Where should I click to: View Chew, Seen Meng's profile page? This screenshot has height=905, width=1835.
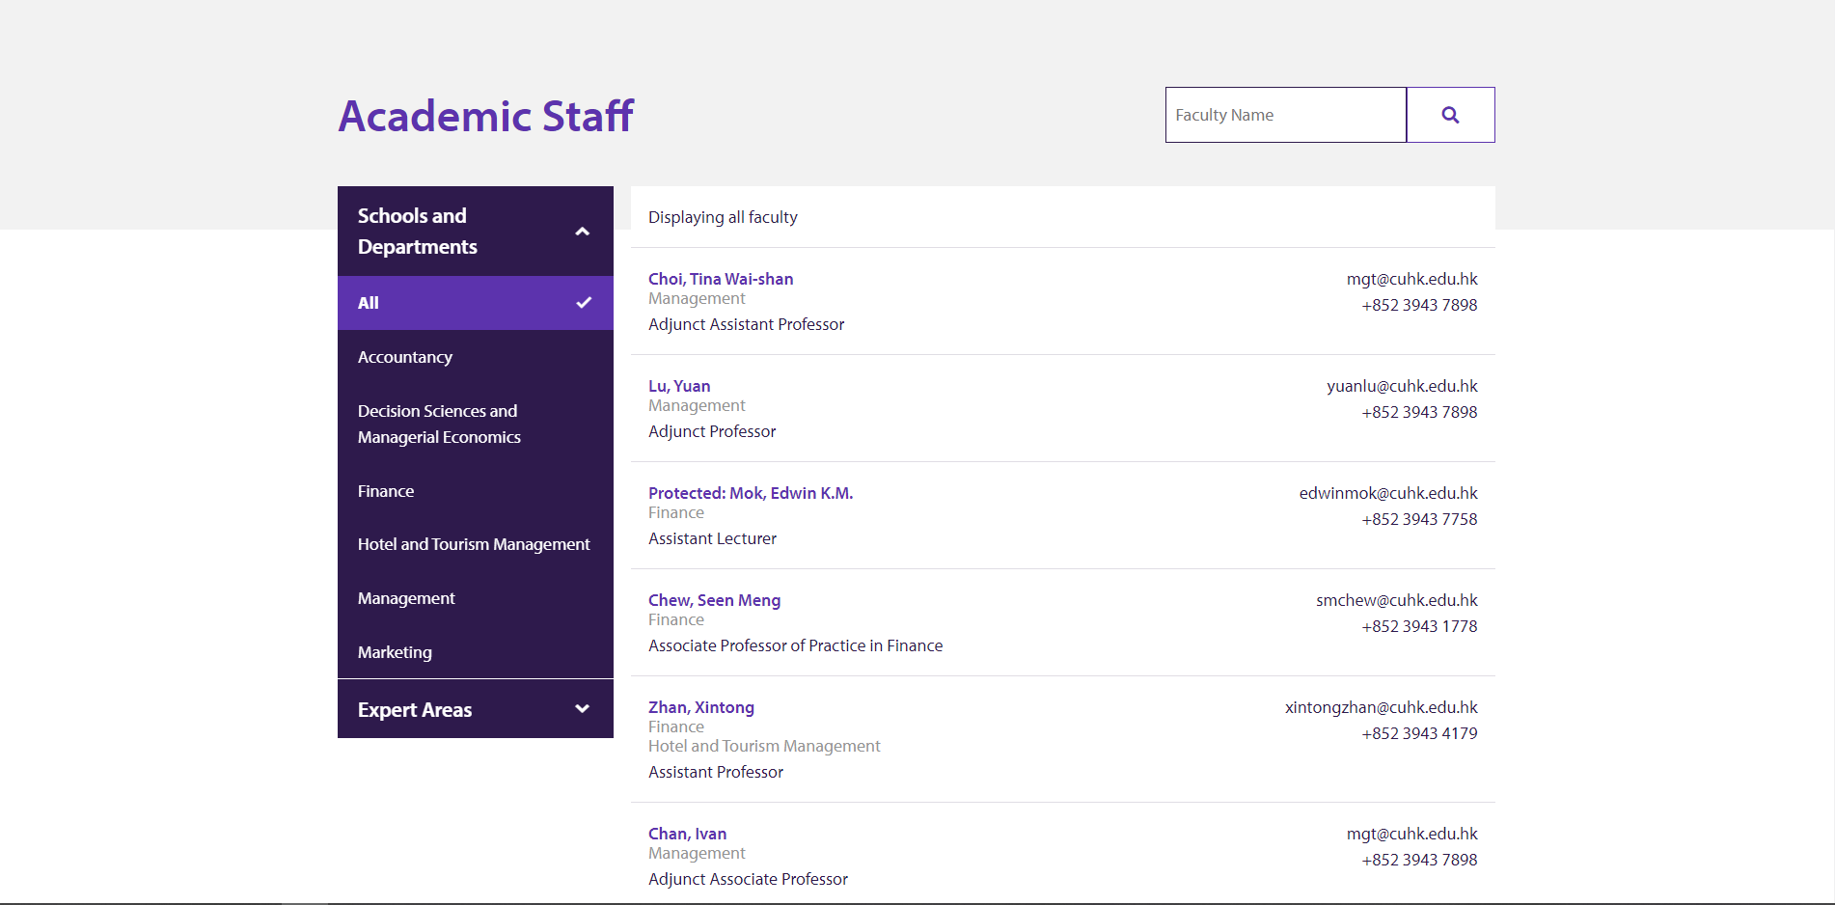(714, 600)
